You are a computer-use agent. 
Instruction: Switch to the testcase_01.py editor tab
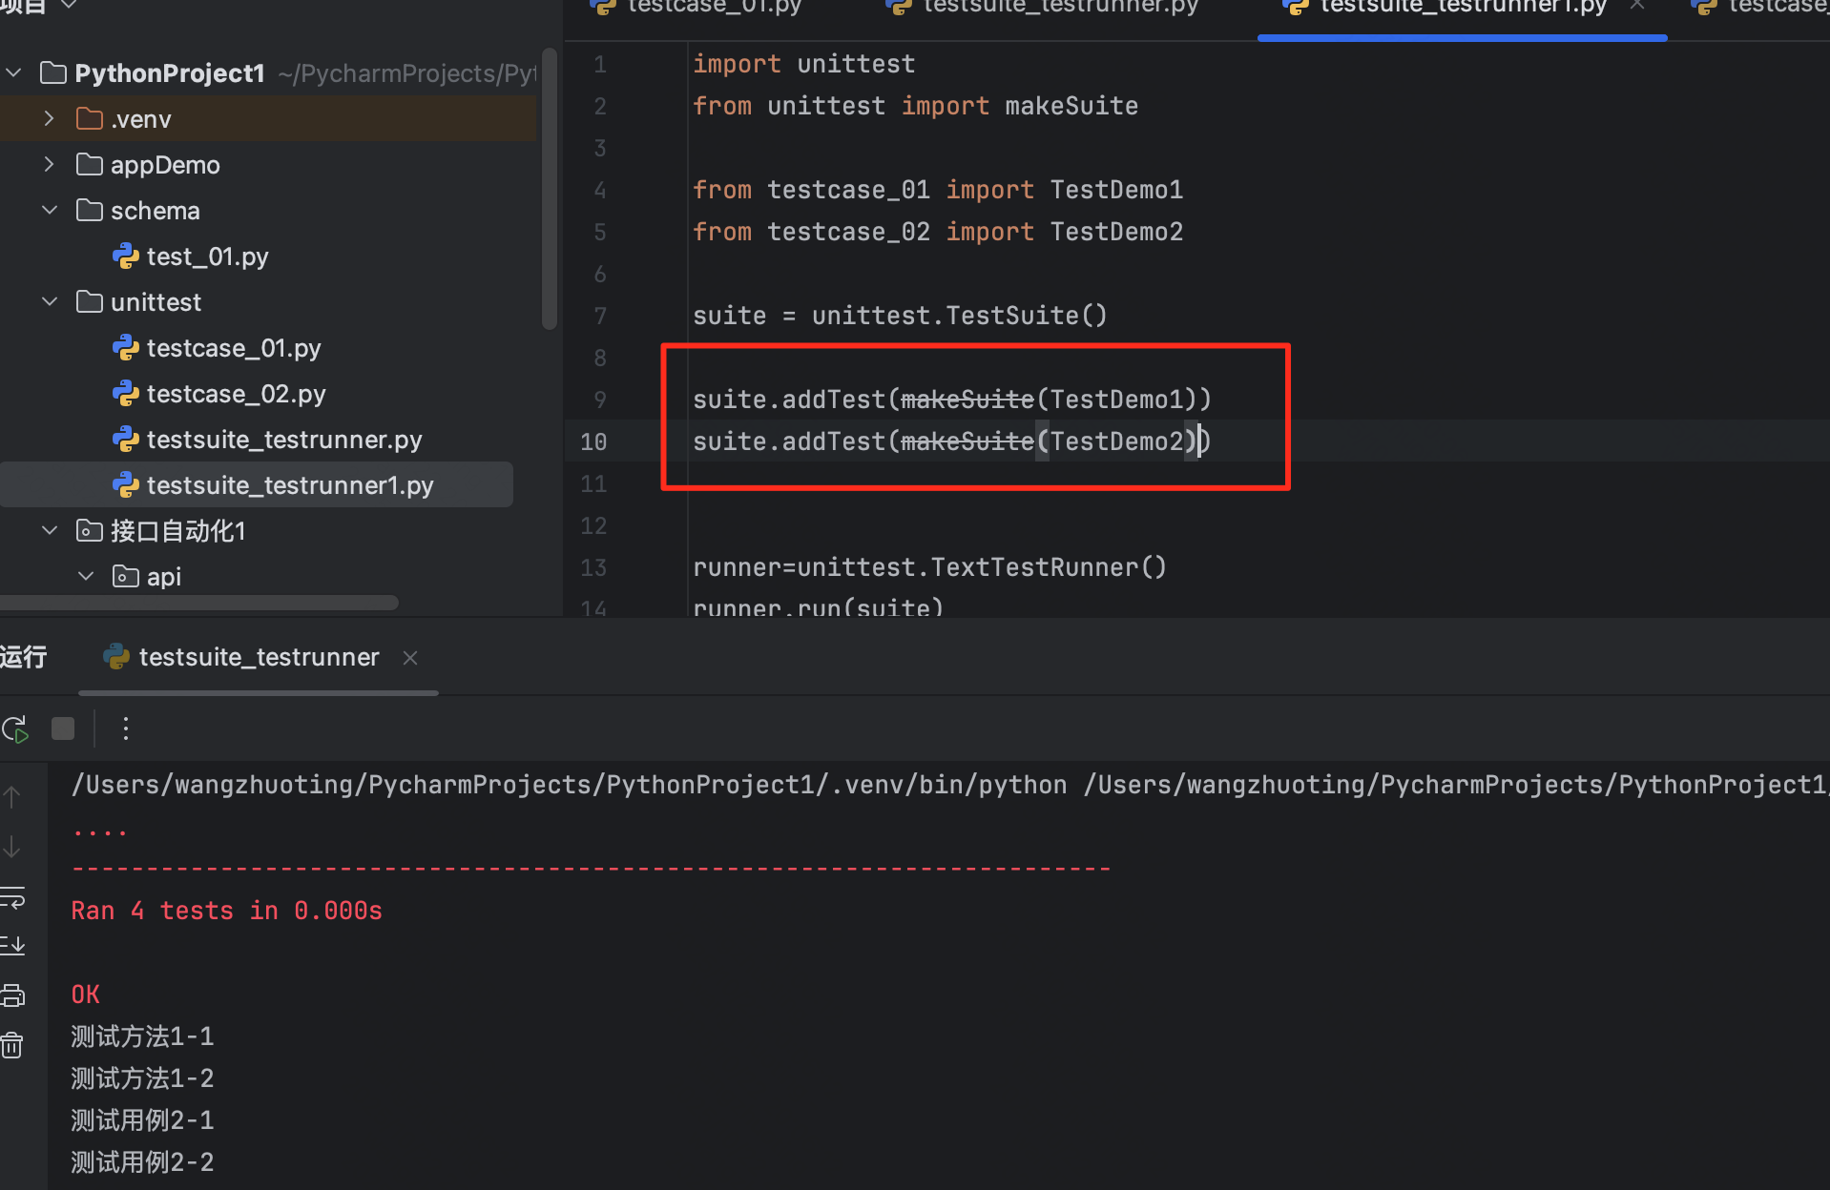(697, 8)
